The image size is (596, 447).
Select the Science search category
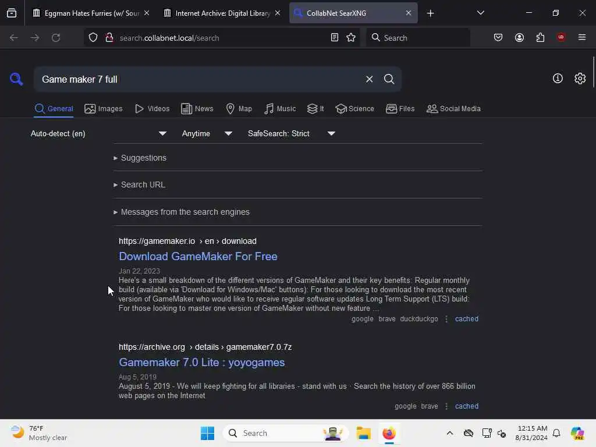354,109
